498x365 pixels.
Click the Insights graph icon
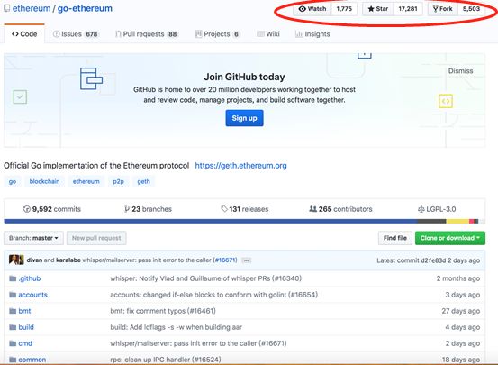point(299,34)
